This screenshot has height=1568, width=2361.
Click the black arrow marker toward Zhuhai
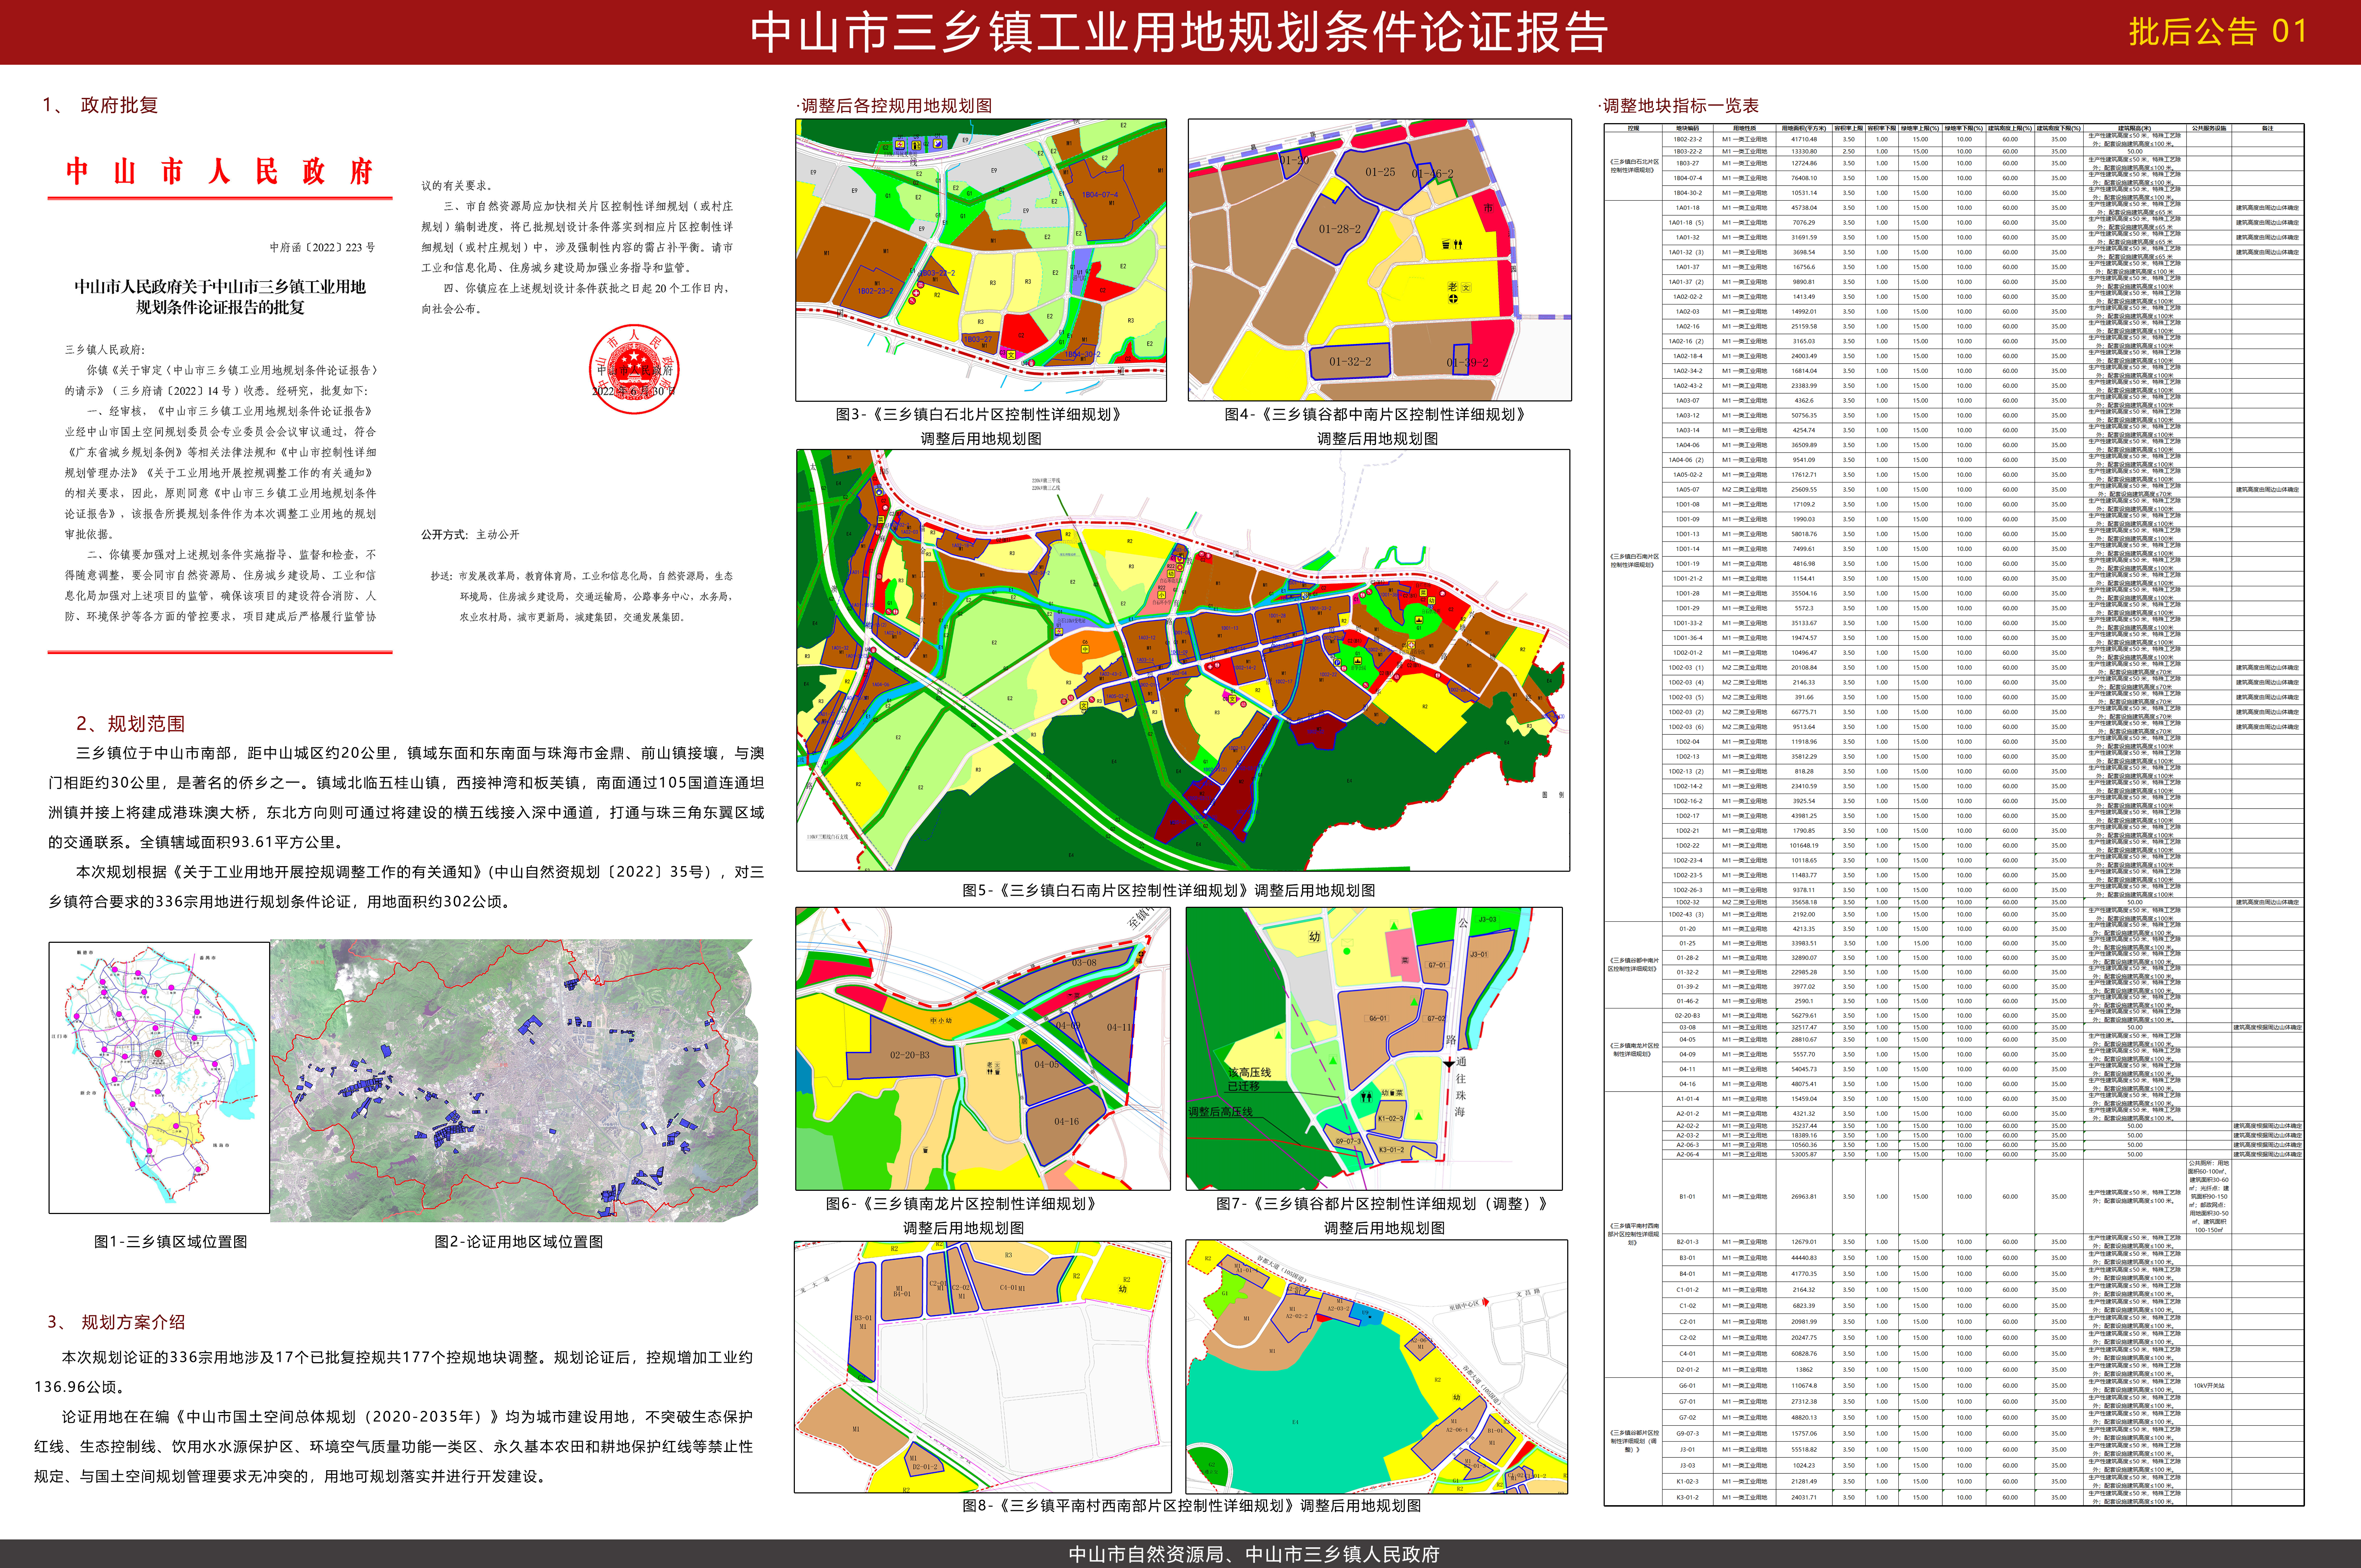(x=1449, y=1064)
